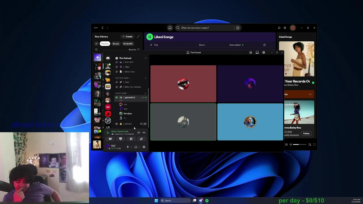Sort by duration clock icon
Screen dimensions: 363x204
point(264,45)
